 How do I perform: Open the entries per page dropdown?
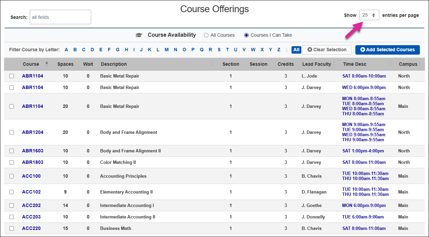[x=369, y=15]
